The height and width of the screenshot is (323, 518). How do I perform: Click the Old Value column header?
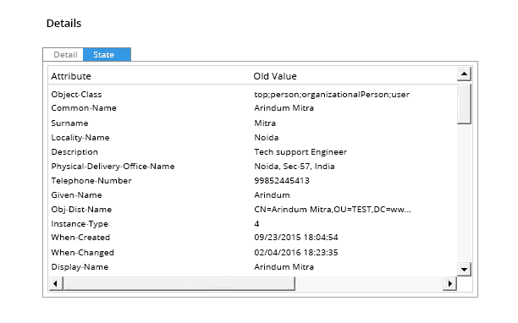click(x=275, y=76)
